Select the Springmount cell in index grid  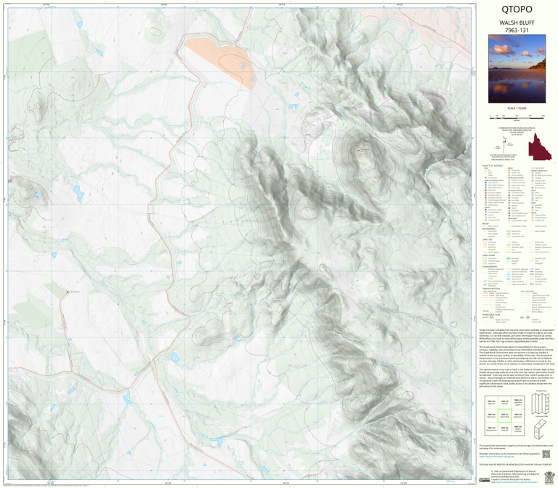491,429
